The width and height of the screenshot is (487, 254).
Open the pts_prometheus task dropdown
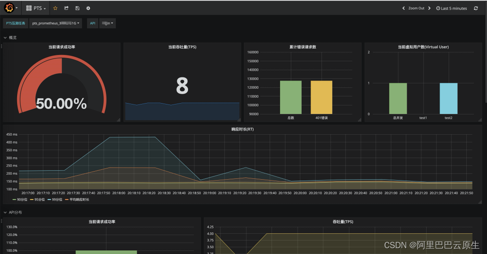[x=55, y=23]
